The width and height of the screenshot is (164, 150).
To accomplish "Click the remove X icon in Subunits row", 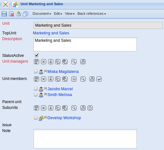I will [44, 108].
